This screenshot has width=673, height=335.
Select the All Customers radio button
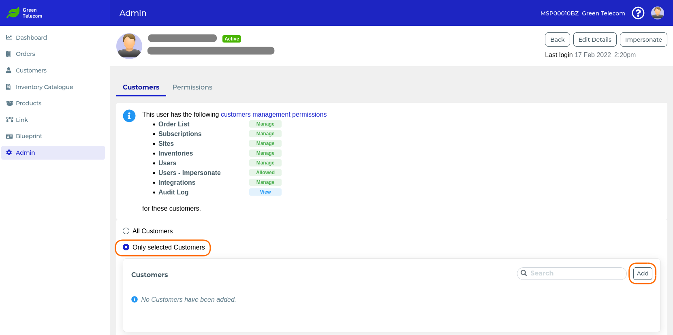pyautogui.click(x=126, y=231)
